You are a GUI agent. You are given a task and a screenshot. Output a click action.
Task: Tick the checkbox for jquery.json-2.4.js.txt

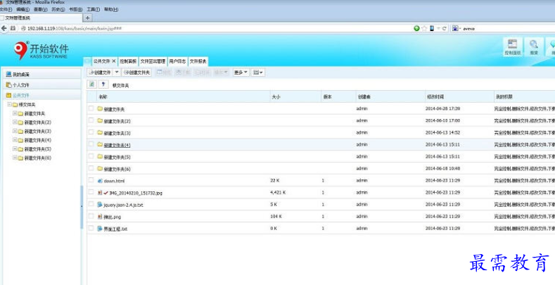coord(91,204)
